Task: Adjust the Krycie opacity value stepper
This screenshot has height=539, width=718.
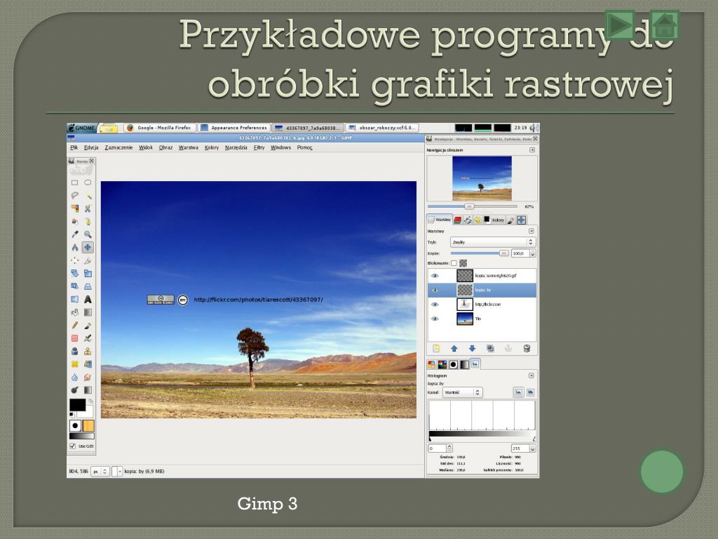Action: (x=533, y=253)
